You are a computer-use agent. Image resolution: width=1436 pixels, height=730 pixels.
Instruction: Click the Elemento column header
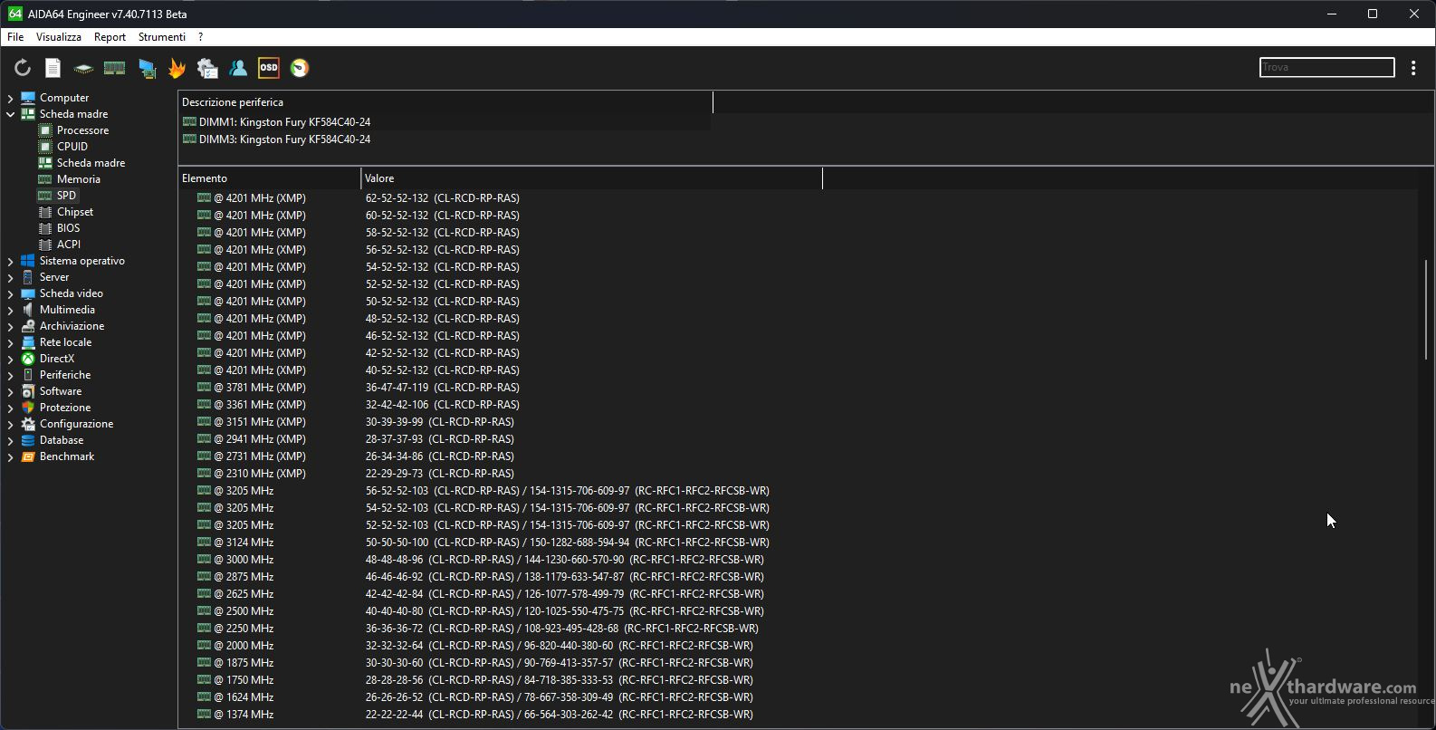[269, 178]
